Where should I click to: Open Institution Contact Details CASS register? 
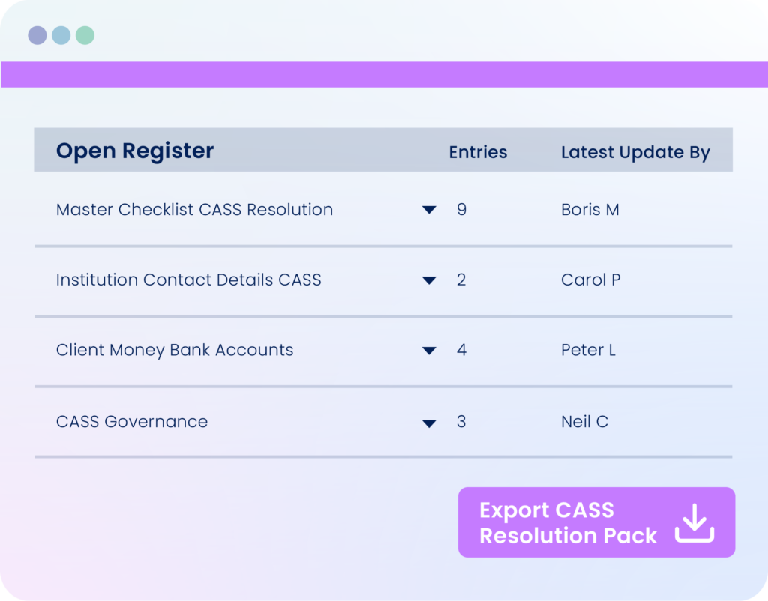(x=188, y=280)
